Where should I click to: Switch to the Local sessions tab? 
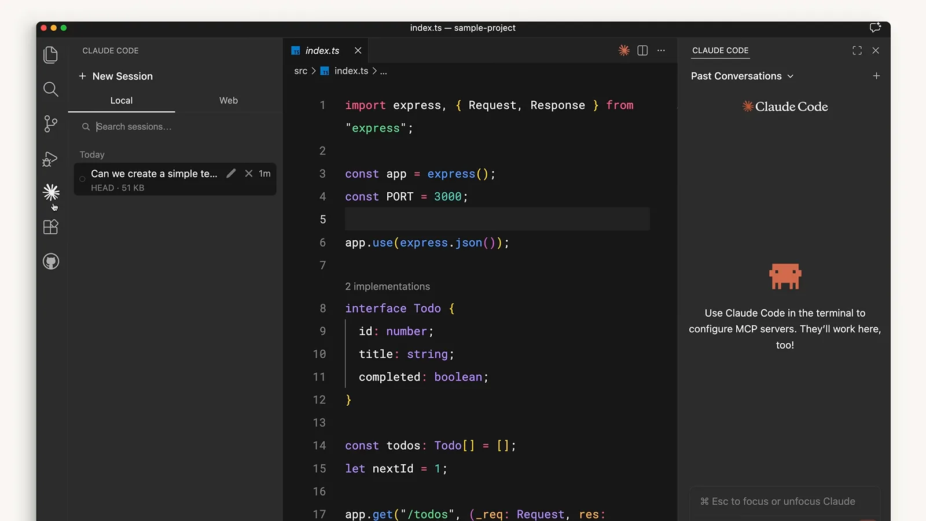(122, 100)
